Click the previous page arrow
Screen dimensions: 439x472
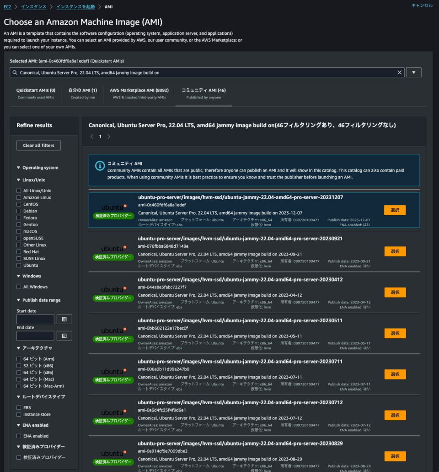[x=91, y=136]
